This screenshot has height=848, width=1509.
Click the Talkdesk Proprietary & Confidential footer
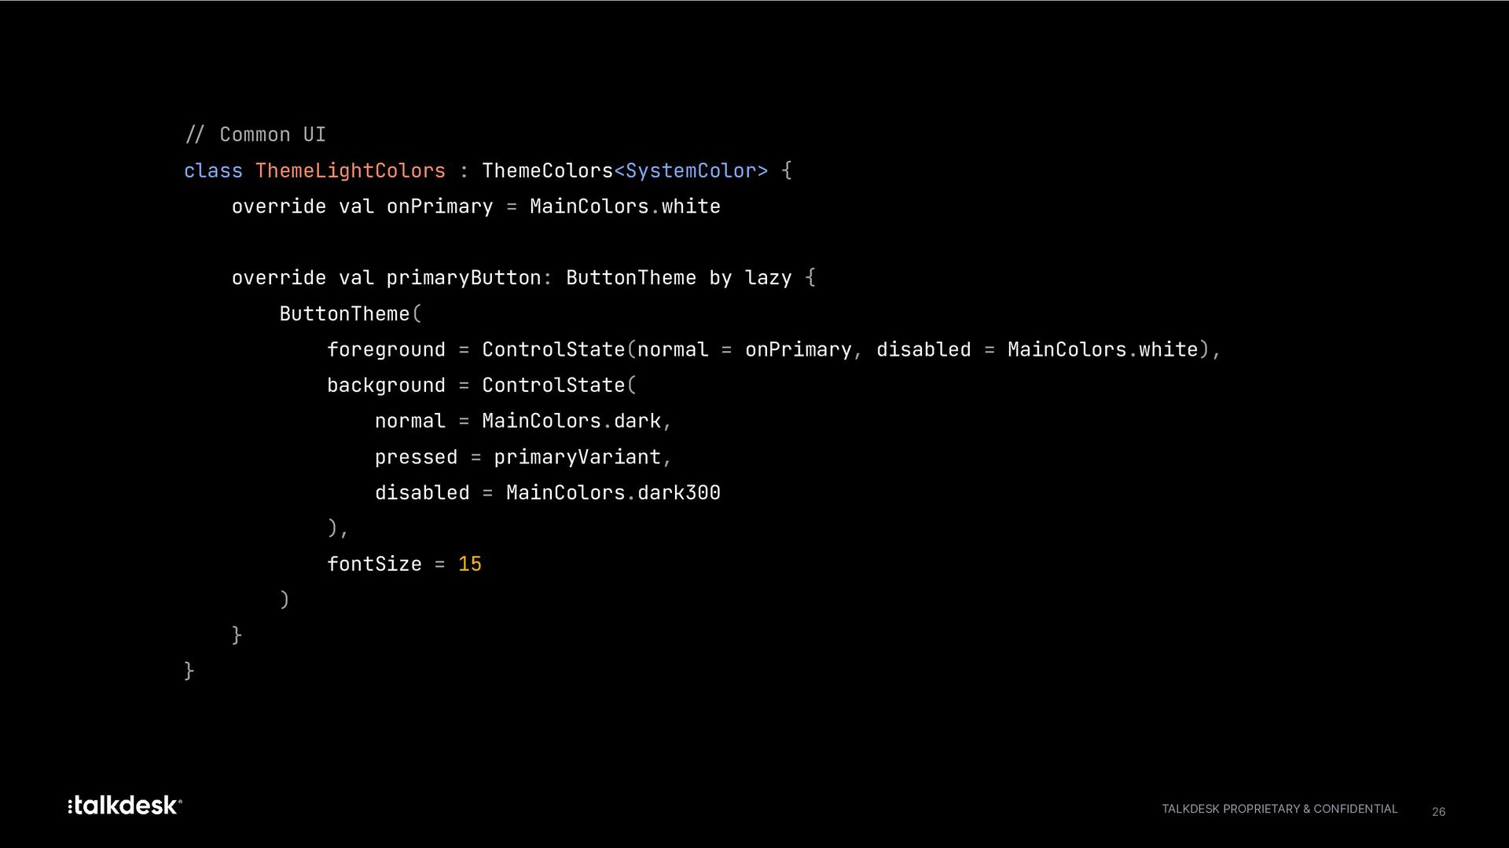coord(1280,809)
